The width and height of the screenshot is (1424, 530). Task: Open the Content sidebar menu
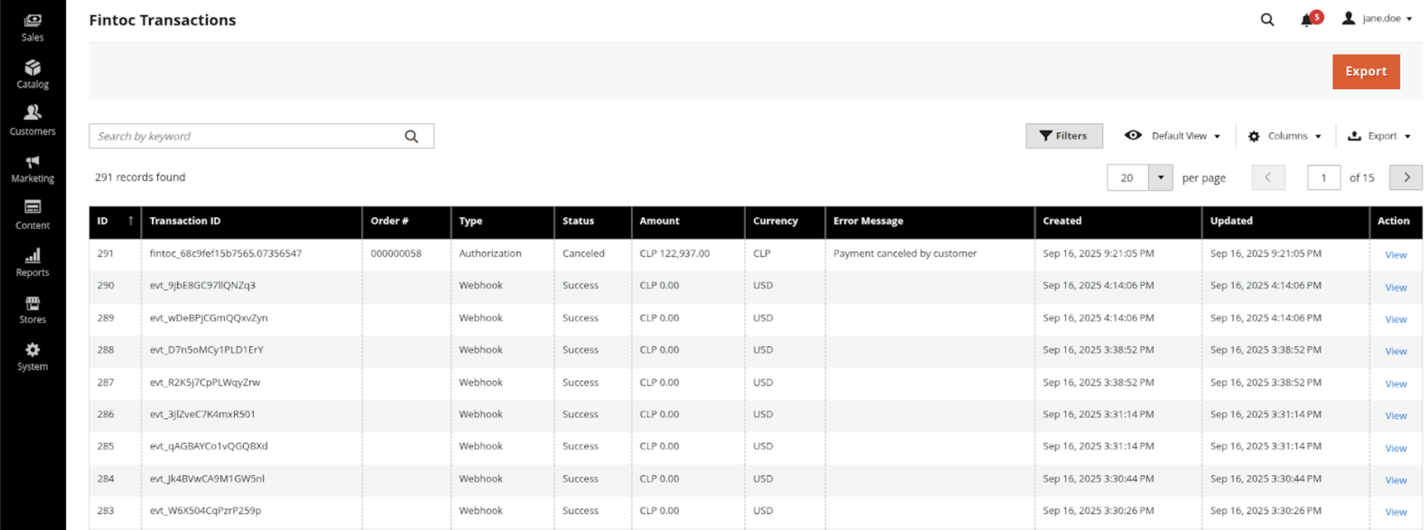[x=33, y=215]
